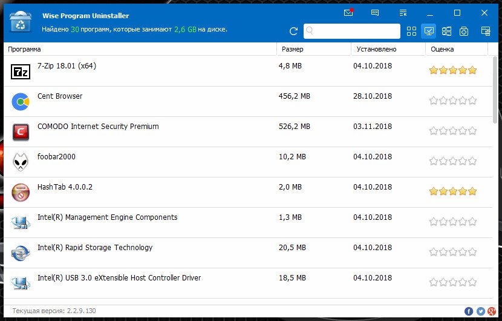Click the 28.10.2018 install date

pyautogui.click(x=373, y=96)
